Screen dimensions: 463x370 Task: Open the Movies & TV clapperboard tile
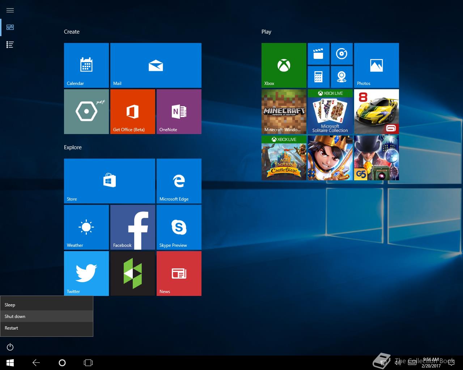click(319, 54)
